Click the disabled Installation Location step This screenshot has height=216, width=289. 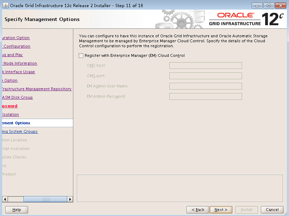pos(15,140)
